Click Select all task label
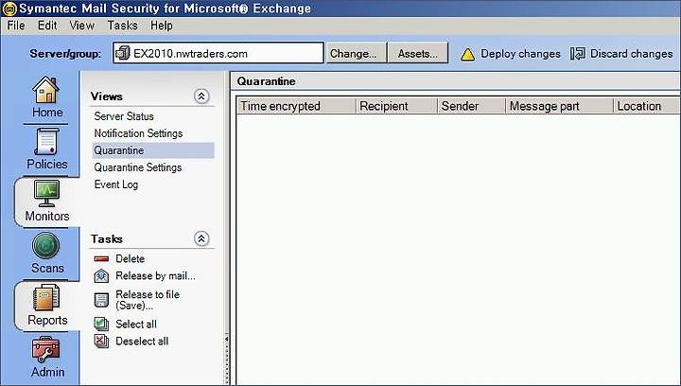The image size is (681, 386). pos(136,324)
